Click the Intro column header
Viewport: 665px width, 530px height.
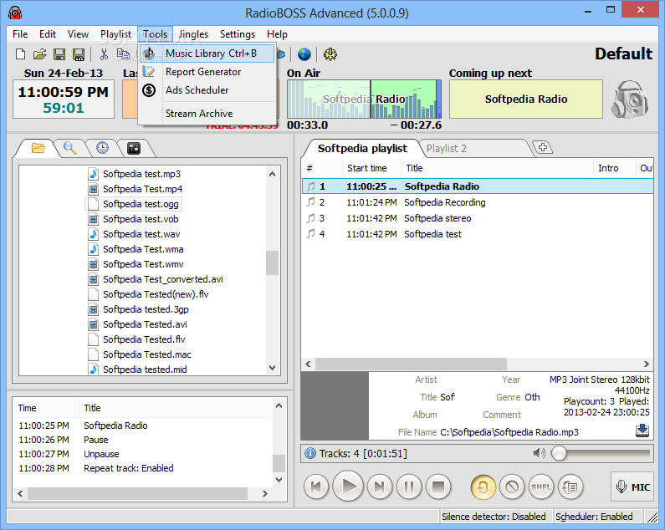click(614, 168)
